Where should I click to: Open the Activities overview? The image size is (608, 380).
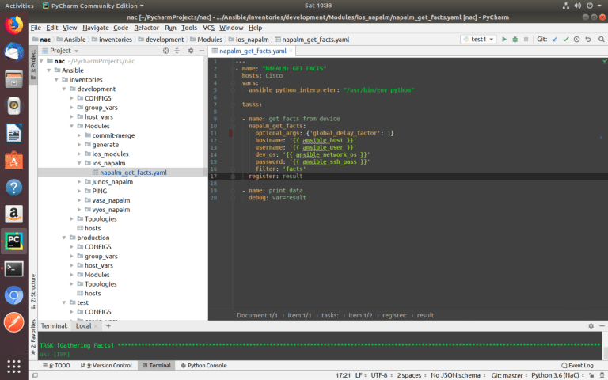click(x=19, y=6)
